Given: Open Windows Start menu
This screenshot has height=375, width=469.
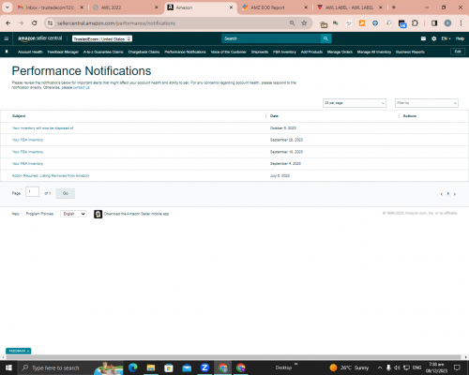Looking at the screenshot, I should [x=8, y=367].
